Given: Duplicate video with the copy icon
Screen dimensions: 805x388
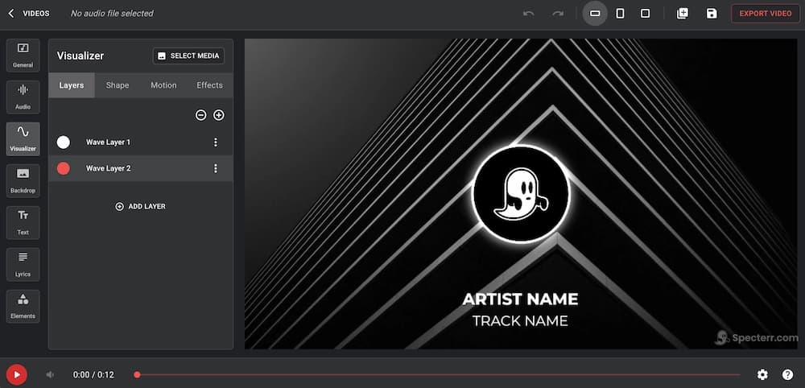Looking at the screenshot, I should coord(683,14).
